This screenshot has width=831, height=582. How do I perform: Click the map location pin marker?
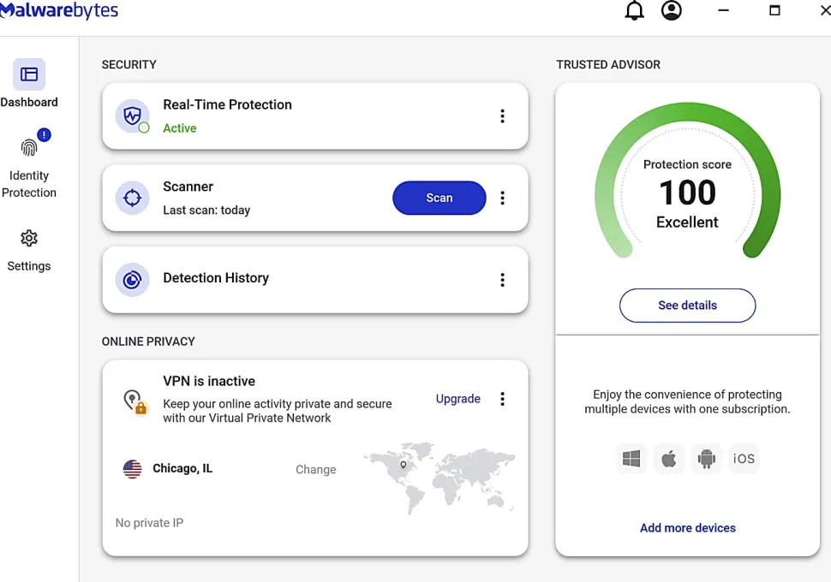[404, 465]
